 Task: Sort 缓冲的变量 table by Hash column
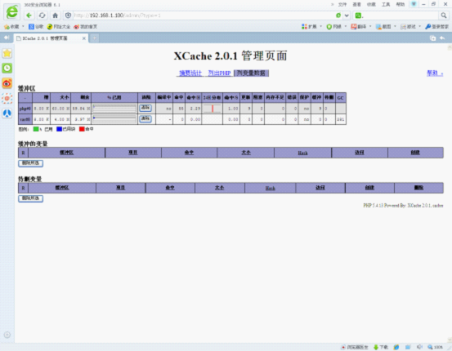pos(302,153)
